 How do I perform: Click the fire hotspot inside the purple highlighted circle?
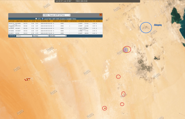(125, 50)
